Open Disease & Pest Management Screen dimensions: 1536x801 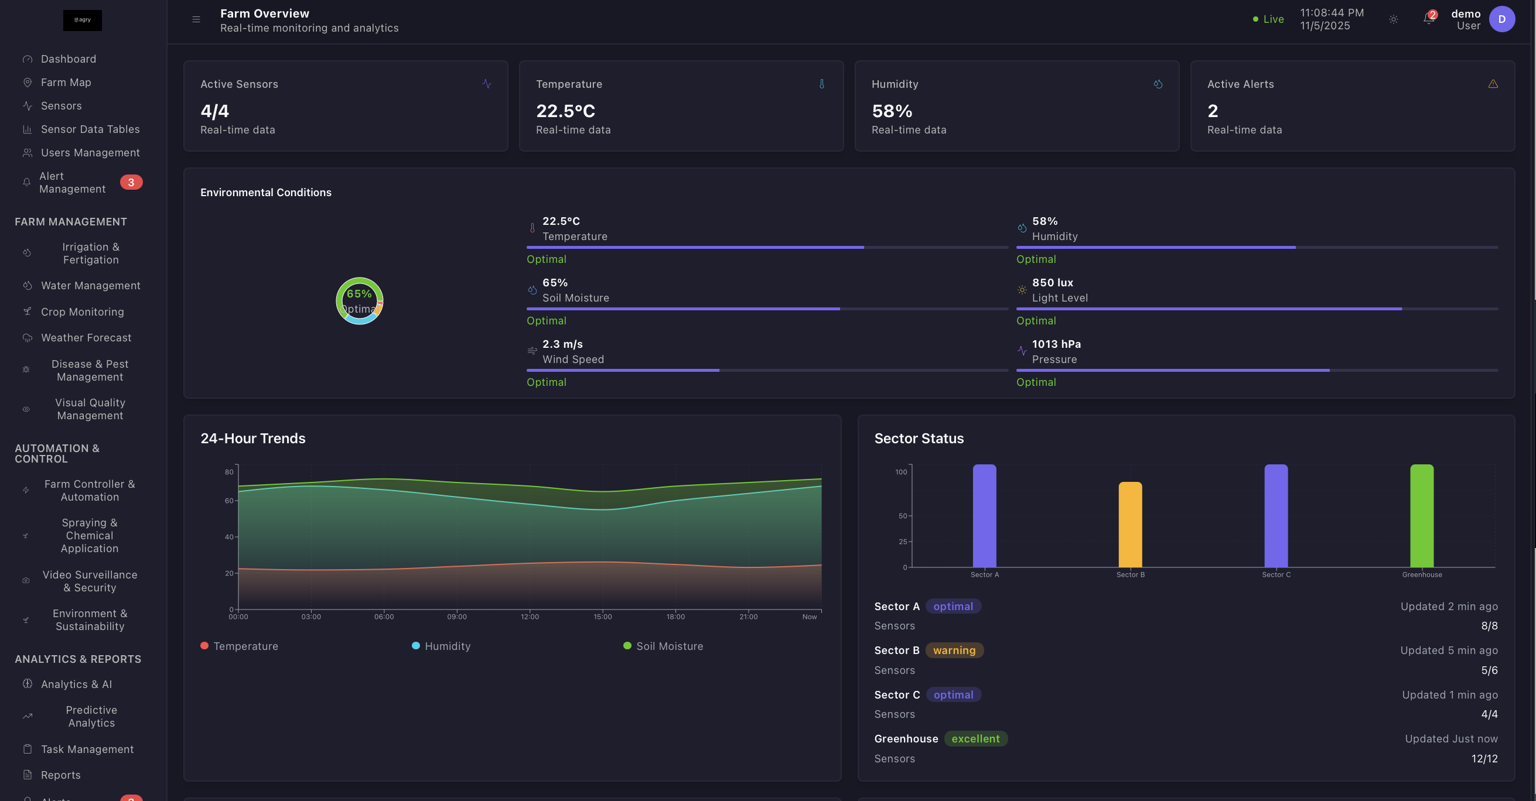(90, 370)
